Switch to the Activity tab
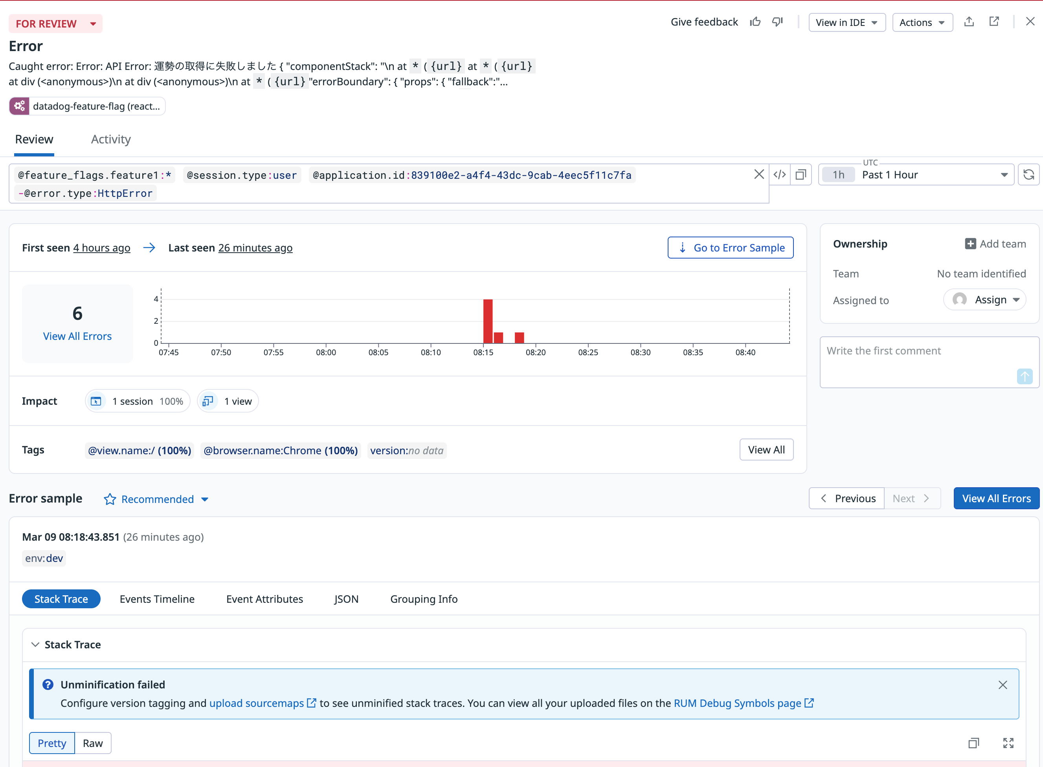Screen dimensions: 1043x767 [110, 139]
